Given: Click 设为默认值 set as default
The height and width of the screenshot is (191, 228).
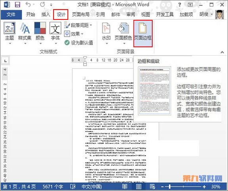Looking at the screenshot, I should (79, 42).
